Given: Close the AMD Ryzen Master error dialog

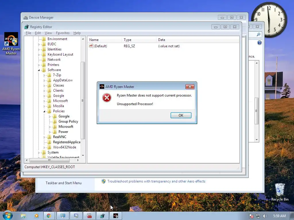Looking at the screenshot, I should pos(190,87).
